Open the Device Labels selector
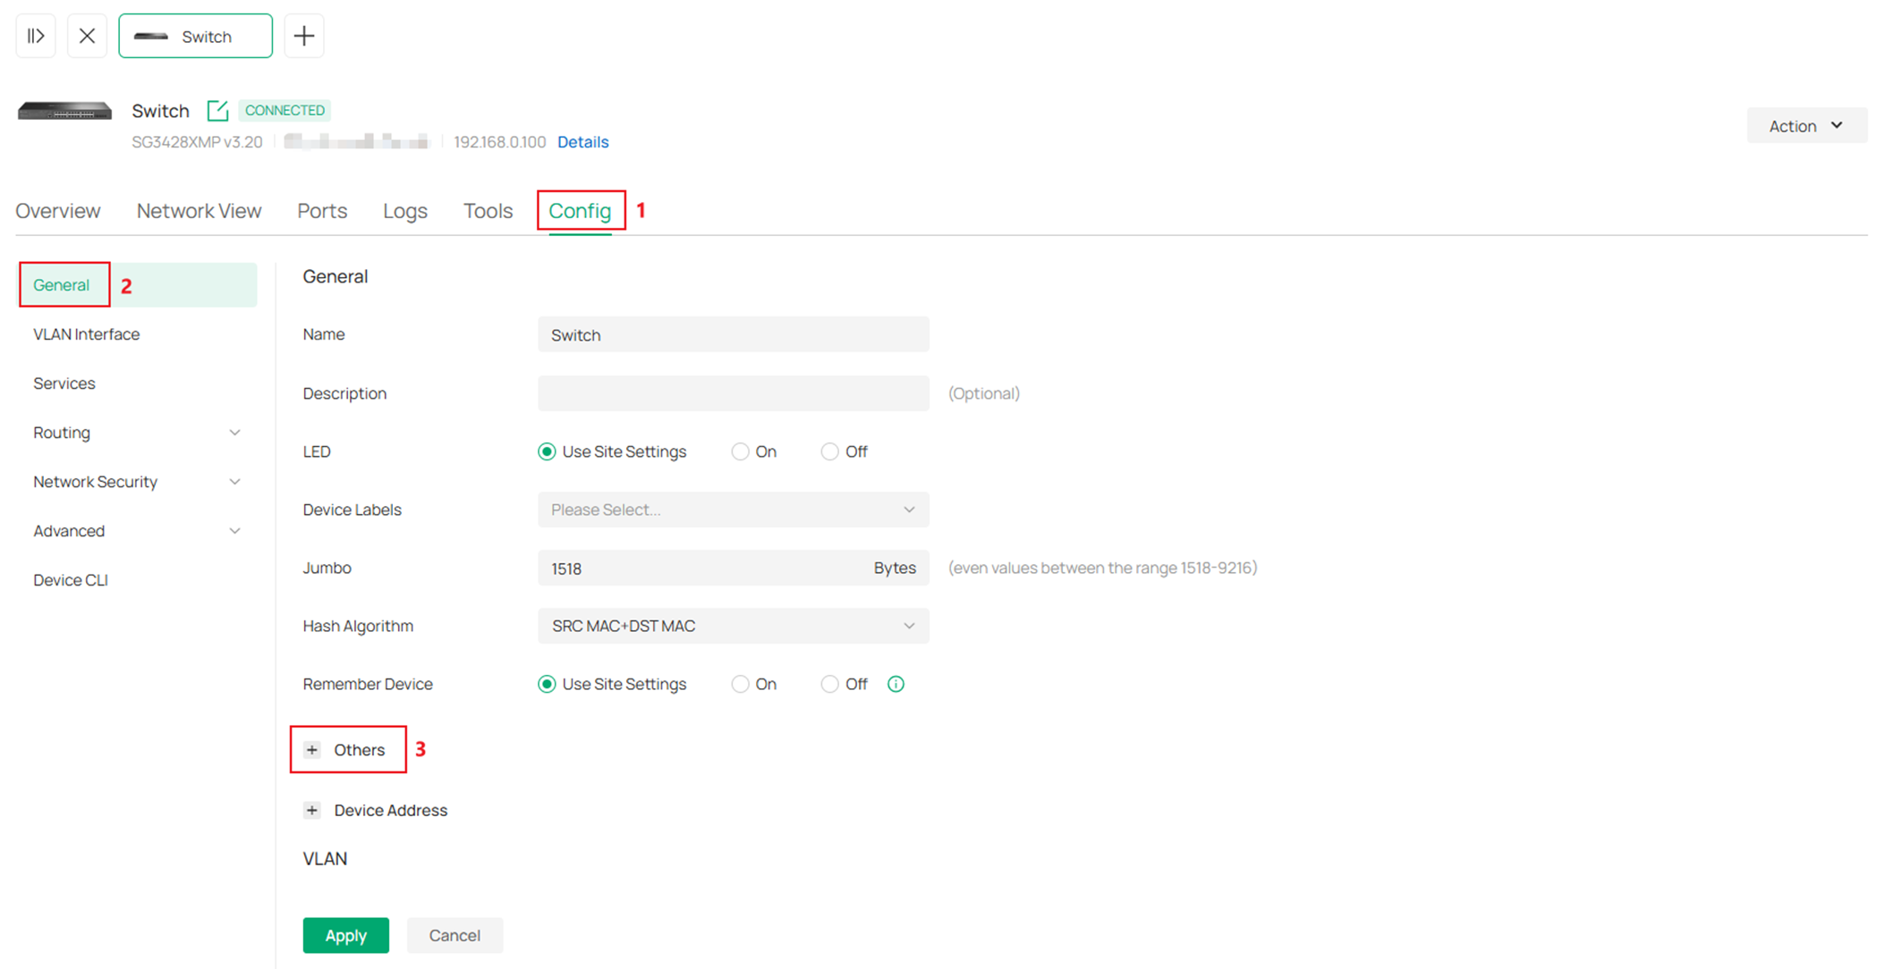Viewport: 1877px width, 969px height. pos(732,510)
